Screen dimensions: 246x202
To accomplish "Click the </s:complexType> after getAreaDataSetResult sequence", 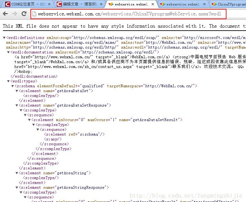I will click(54, 149).
